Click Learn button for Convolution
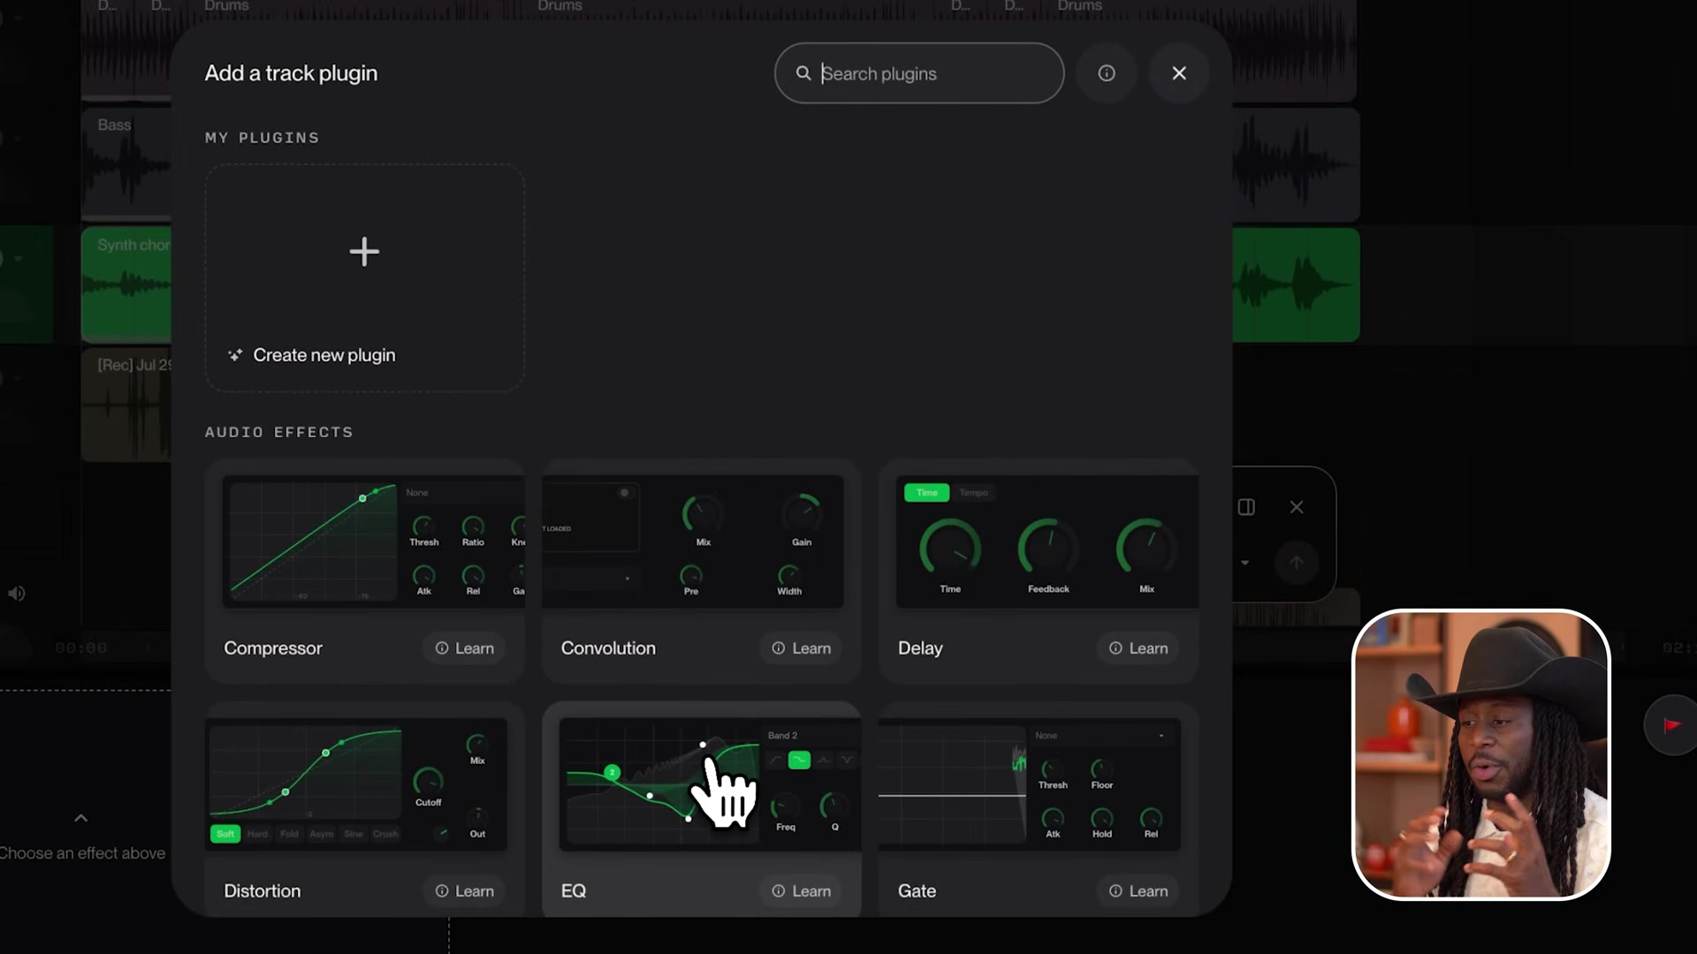1697x954 pixels. (802, 648)
